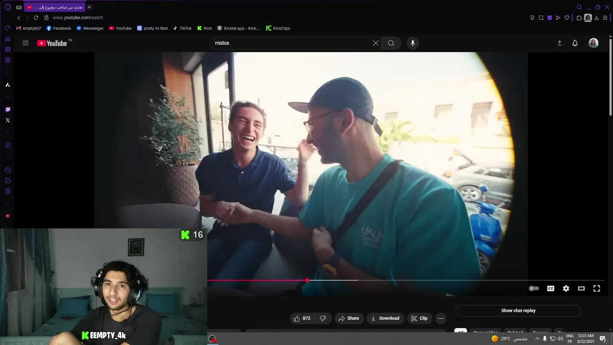613x345 pixels.
Task: Open a new browser tab
Action: click(x=89, y=7)
